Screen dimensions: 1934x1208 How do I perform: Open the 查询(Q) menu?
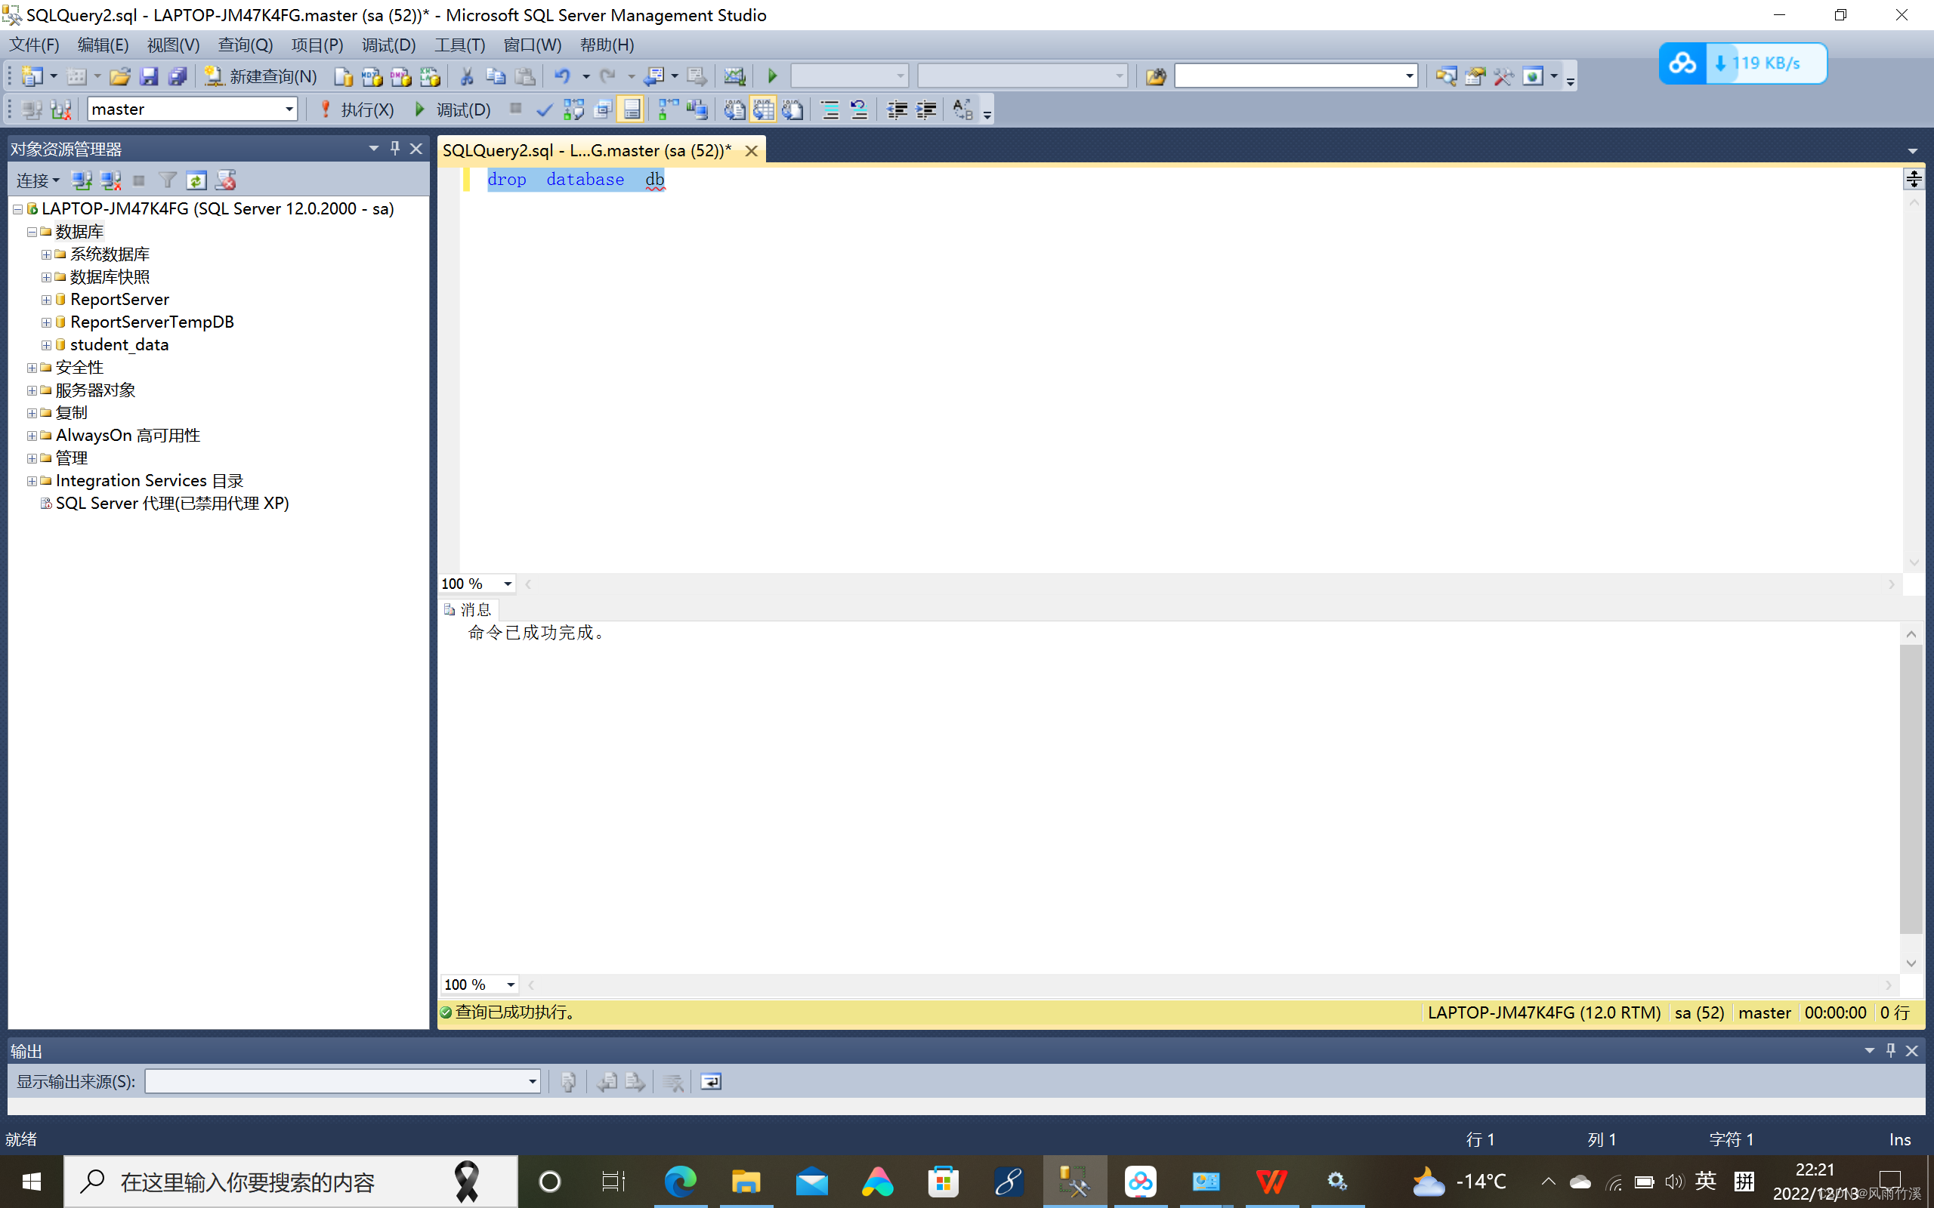click(245, 45)
